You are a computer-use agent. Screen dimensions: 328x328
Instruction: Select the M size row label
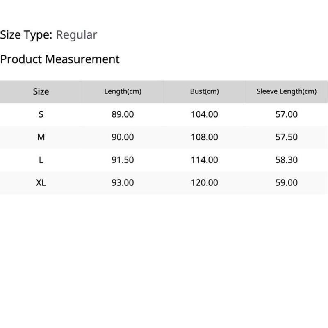[x=41, y=137]
